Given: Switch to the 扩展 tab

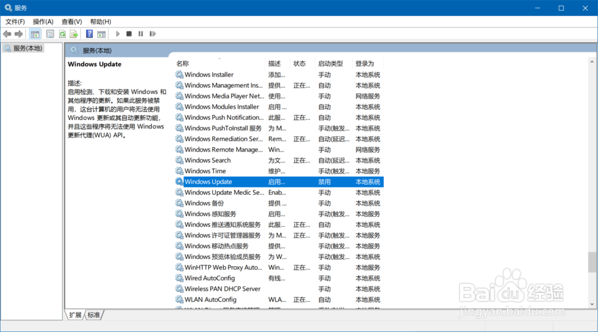Looking at the screenshot, I should click(x=75, y=315).
